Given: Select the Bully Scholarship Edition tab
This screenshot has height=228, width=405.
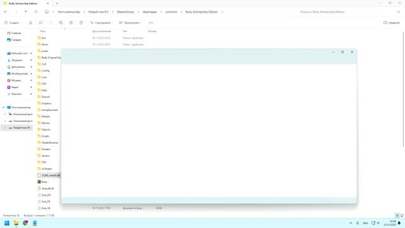Looking at the screenshot, I should point(23,4).
